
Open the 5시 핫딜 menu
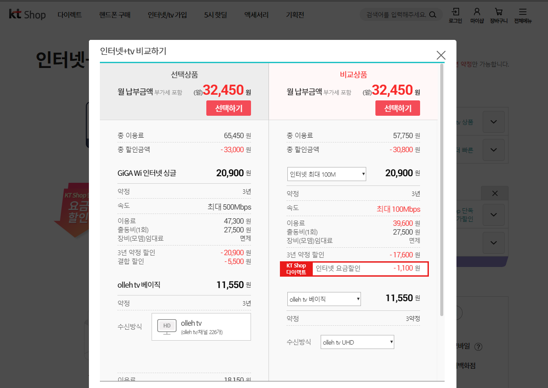[216, 15]
